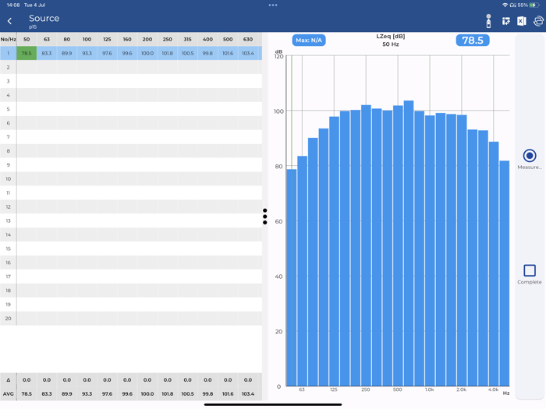Tap the headphones status icon
The height and width of the screenshot is (409, 546).
point(512,5)
